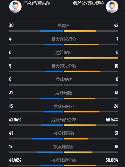This screenshot has height=167, width=125.
Task: Click the left player avatar 冯彦哲/黄东萍
Action: pyautogui.click(x=15, y=7)
